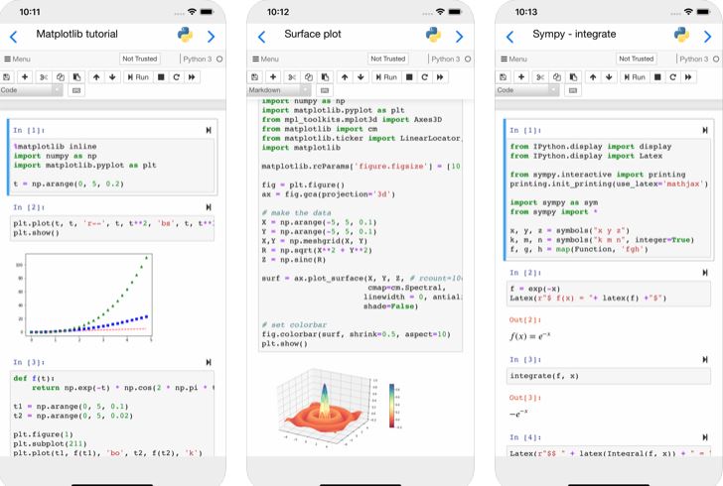Go back from the Surface plot screen
The image size is (723, 486).
261,37
